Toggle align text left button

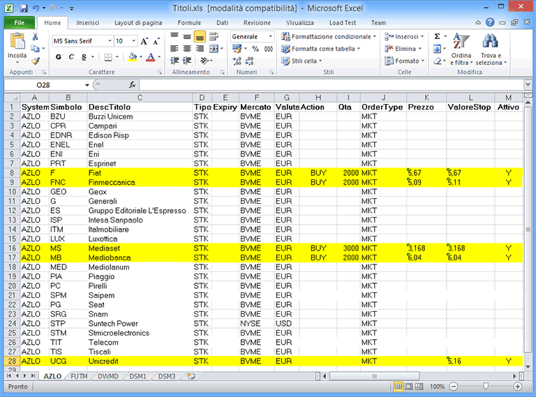tap(174, 49)
